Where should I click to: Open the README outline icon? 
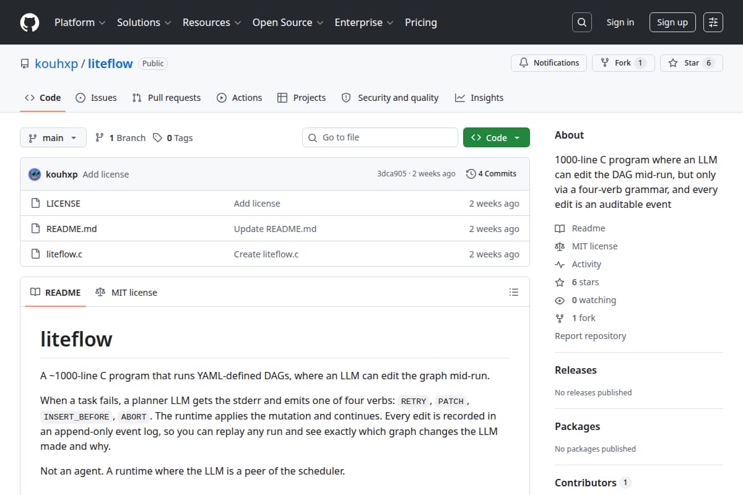click(513, 292)
